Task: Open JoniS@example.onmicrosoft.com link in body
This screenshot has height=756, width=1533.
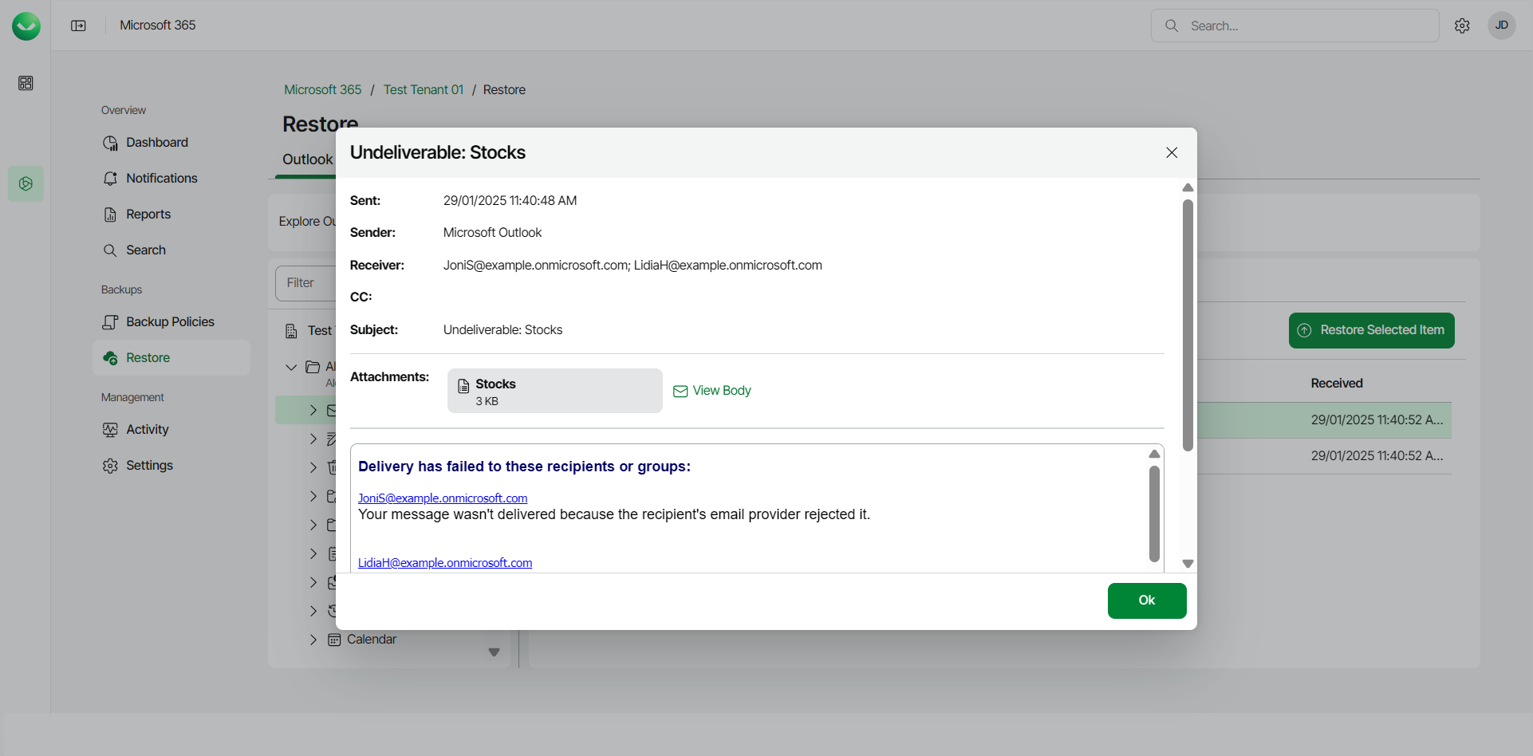Action: [x=443, y=498]
